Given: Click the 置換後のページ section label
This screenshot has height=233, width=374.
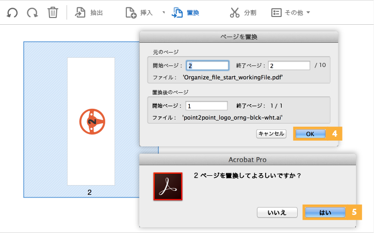Looking at the screenshot, I should click(170, 92).
